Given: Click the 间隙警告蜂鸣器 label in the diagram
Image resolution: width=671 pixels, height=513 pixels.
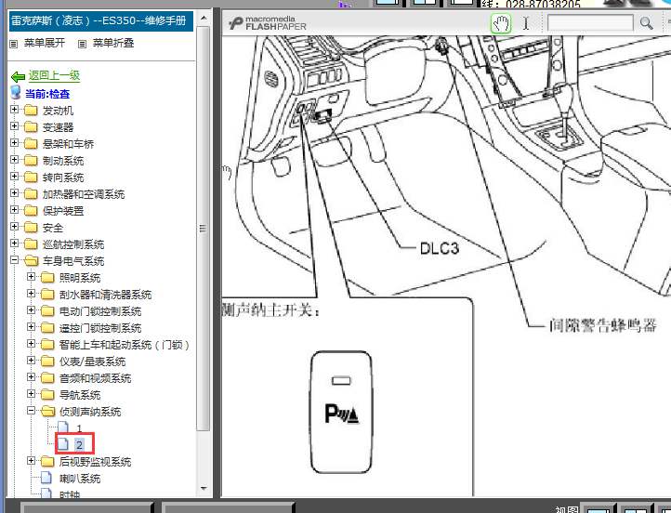Looking at the screenshot, I should click(x=602, y=325).
